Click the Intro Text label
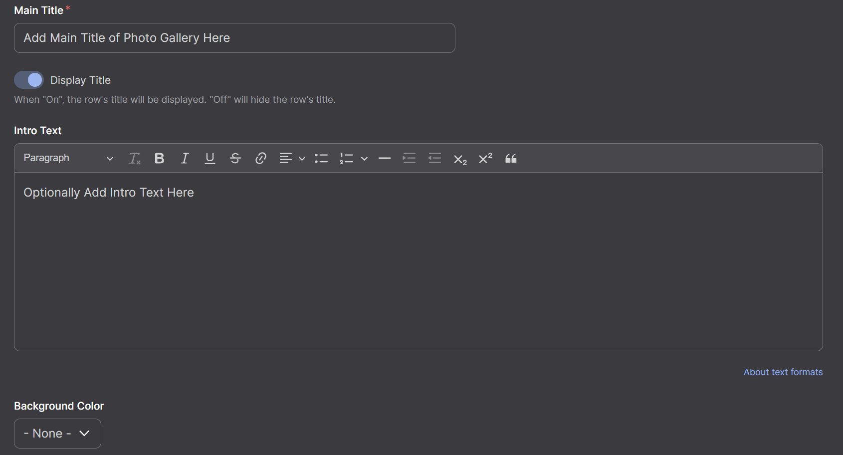The width and height of the screenshot is (843, 455). click(x=38, y=131)
